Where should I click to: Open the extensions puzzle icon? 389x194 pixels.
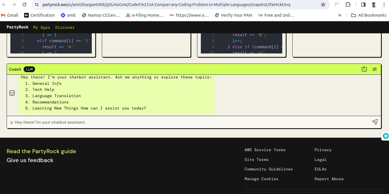(x=348, y=5)
